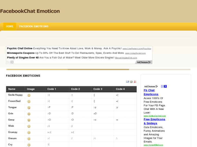Click the sidebar AdChoices label
Viewport: 197px width, 147px height.
151,87
